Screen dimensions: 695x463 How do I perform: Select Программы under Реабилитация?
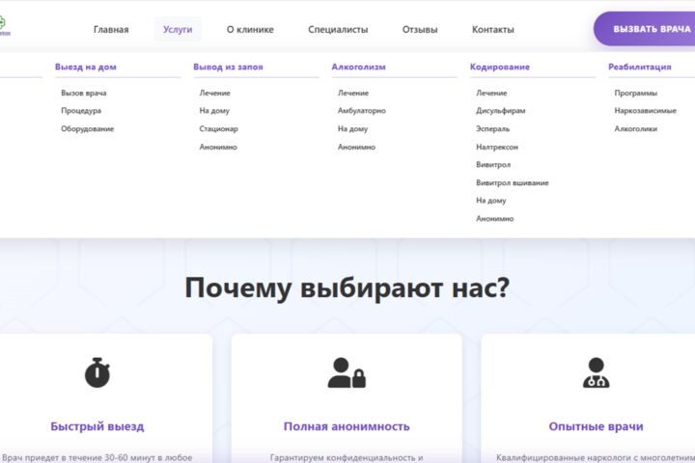tap(635, 93)
